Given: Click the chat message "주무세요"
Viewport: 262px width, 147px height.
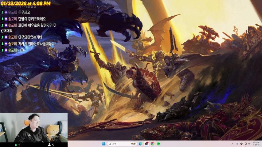Looking at the screenshot, I should pos(24,13).
